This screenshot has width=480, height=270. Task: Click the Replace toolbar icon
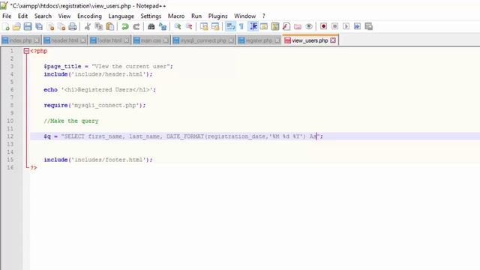tap(163, 27)
